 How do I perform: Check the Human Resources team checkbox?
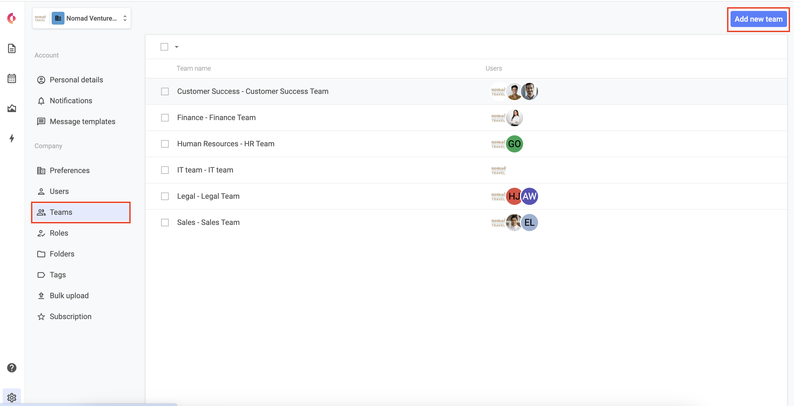tap(165, 144)
